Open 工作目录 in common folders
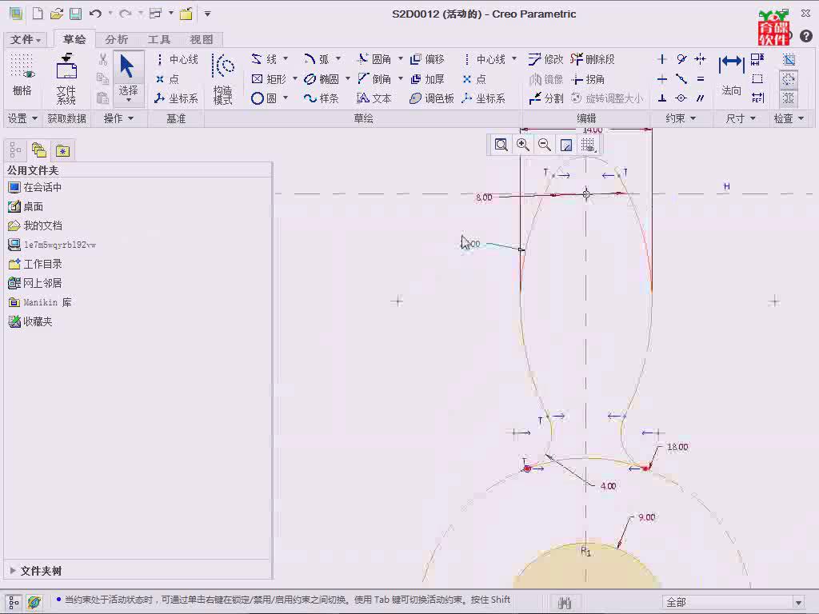 pos(35,264)
